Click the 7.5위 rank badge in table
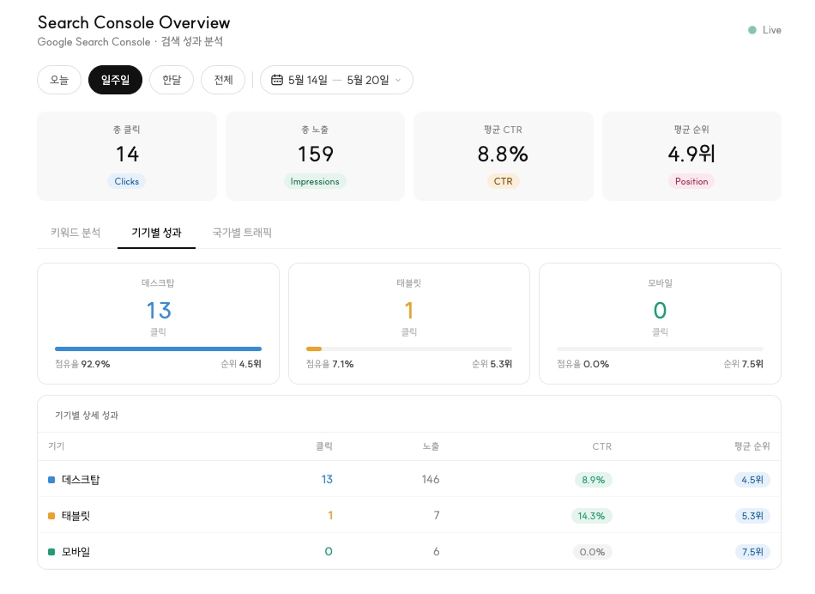The height and width of the screenshot is (594, 815). coord(752,552)
